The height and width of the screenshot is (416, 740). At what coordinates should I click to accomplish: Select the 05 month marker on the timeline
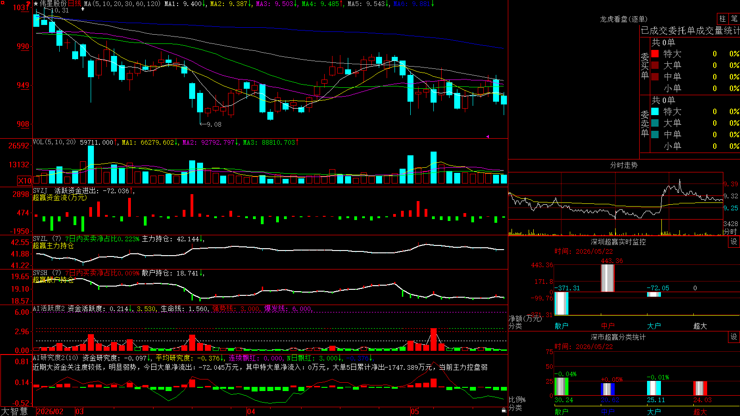pos(415,411)
